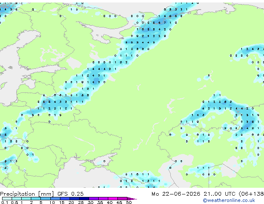Image resolution: width=264 pixels, height=204 pixels.
Task: Click the legend scale label '40'
Action: [x=110, y=202]
